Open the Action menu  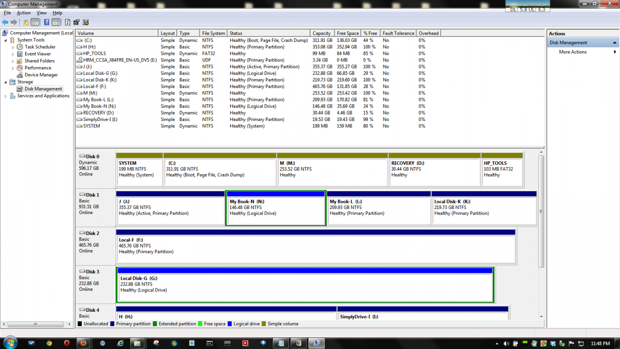(x=24, y=13)
